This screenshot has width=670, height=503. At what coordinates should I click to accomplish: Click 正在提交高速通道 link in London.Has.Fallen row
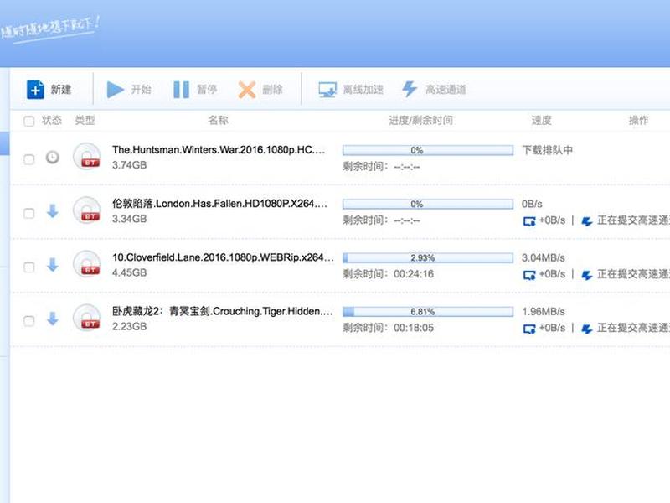[x=633, y=220]
